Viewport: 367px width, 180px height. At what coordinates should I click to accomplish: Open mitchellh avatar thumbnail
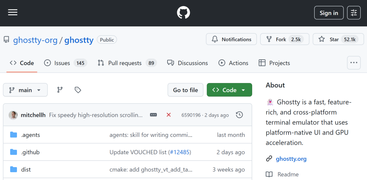tap(13, 115)
